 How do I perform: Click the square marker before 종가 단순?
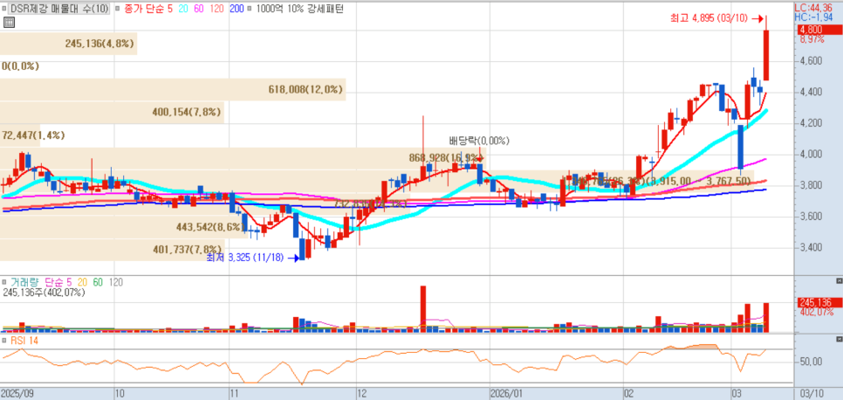[118, 9]
